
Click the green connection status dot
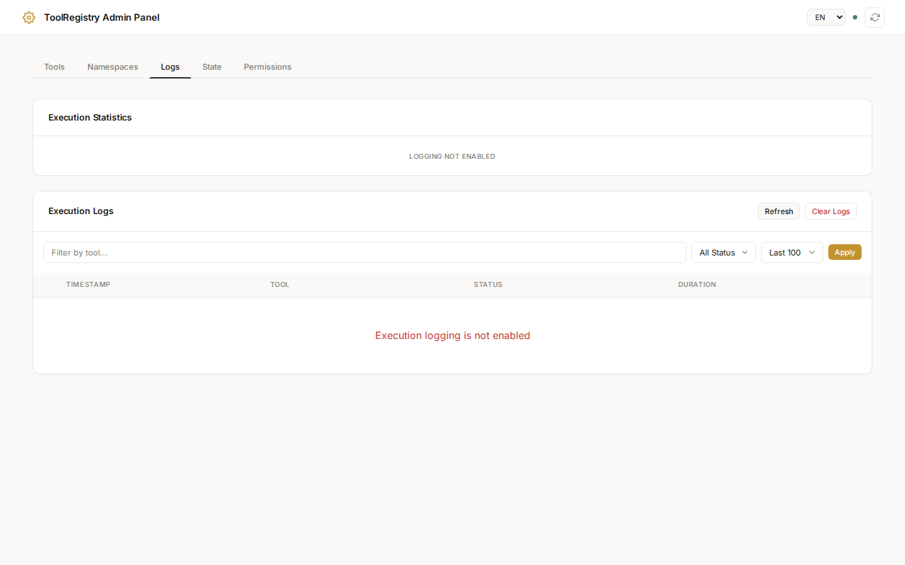pyautogui.click(x=855, y=18)
